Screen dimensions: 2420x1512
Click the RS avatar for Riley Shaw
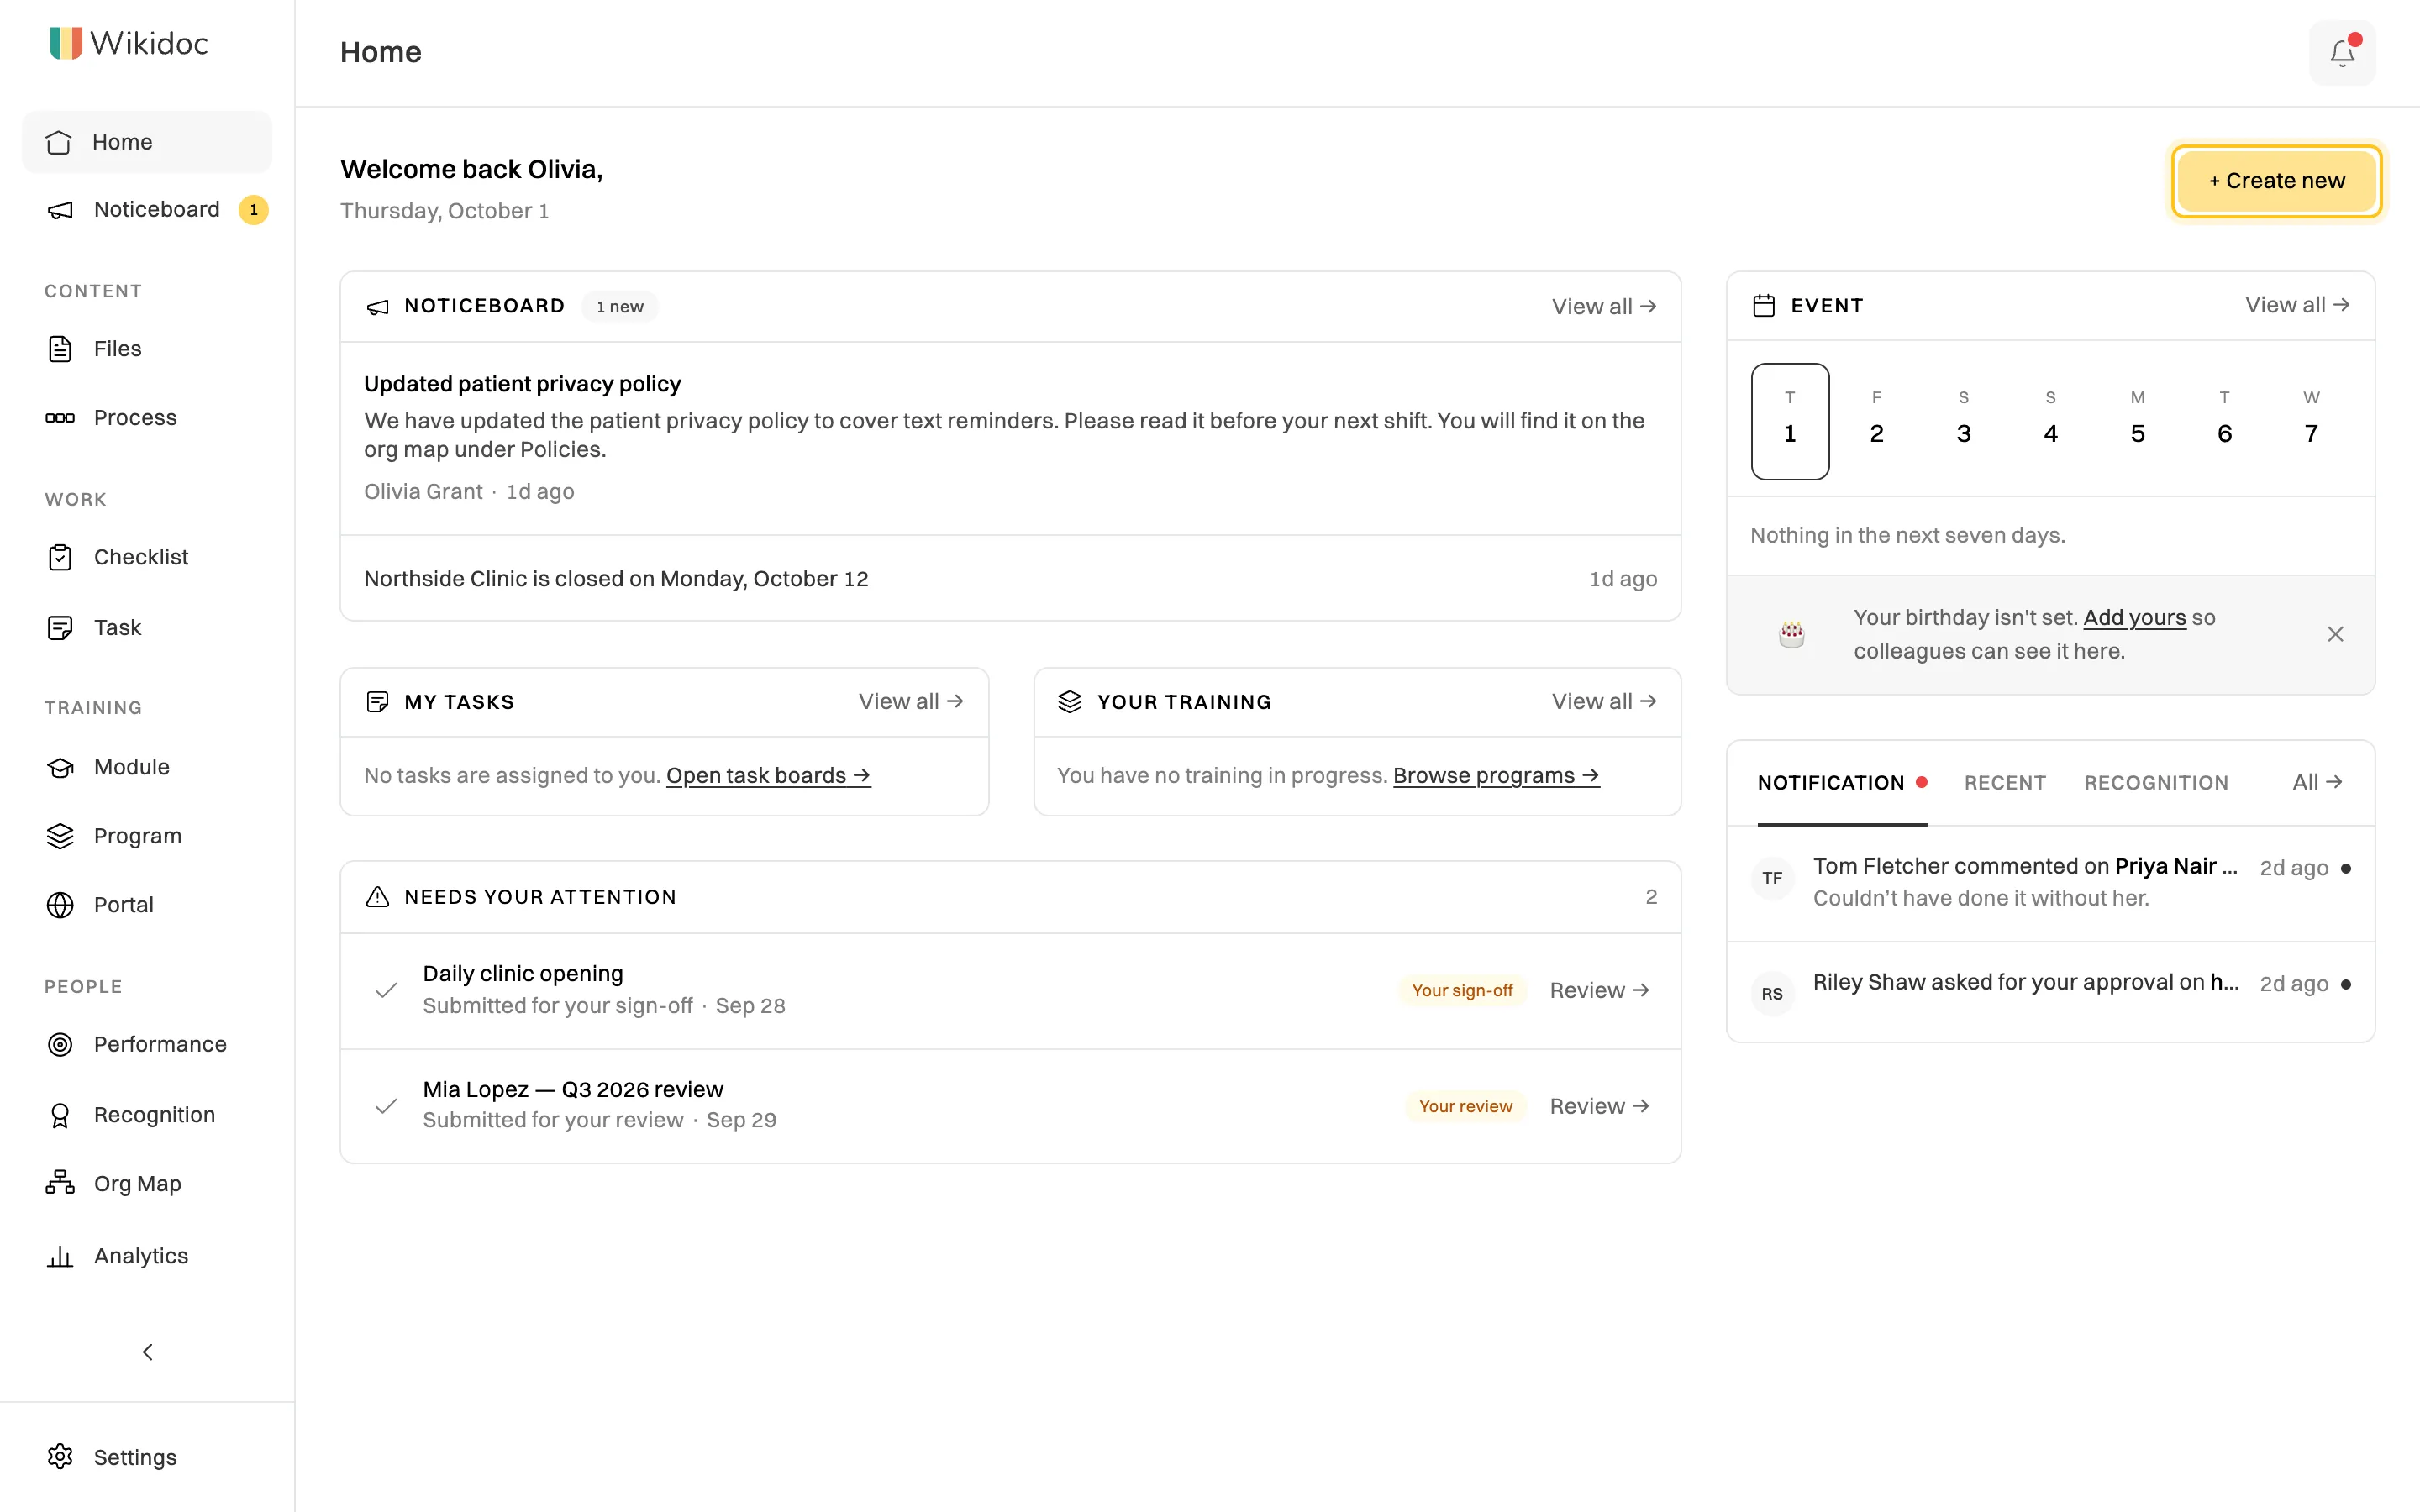[1772, 994]
